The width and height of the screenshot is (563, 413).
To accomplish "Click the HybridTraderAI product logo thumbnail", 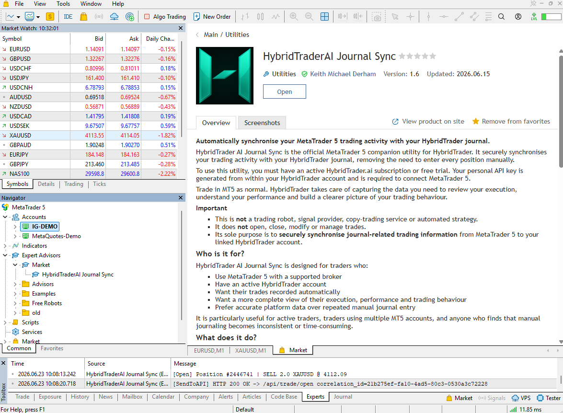I will coord(225,76).
